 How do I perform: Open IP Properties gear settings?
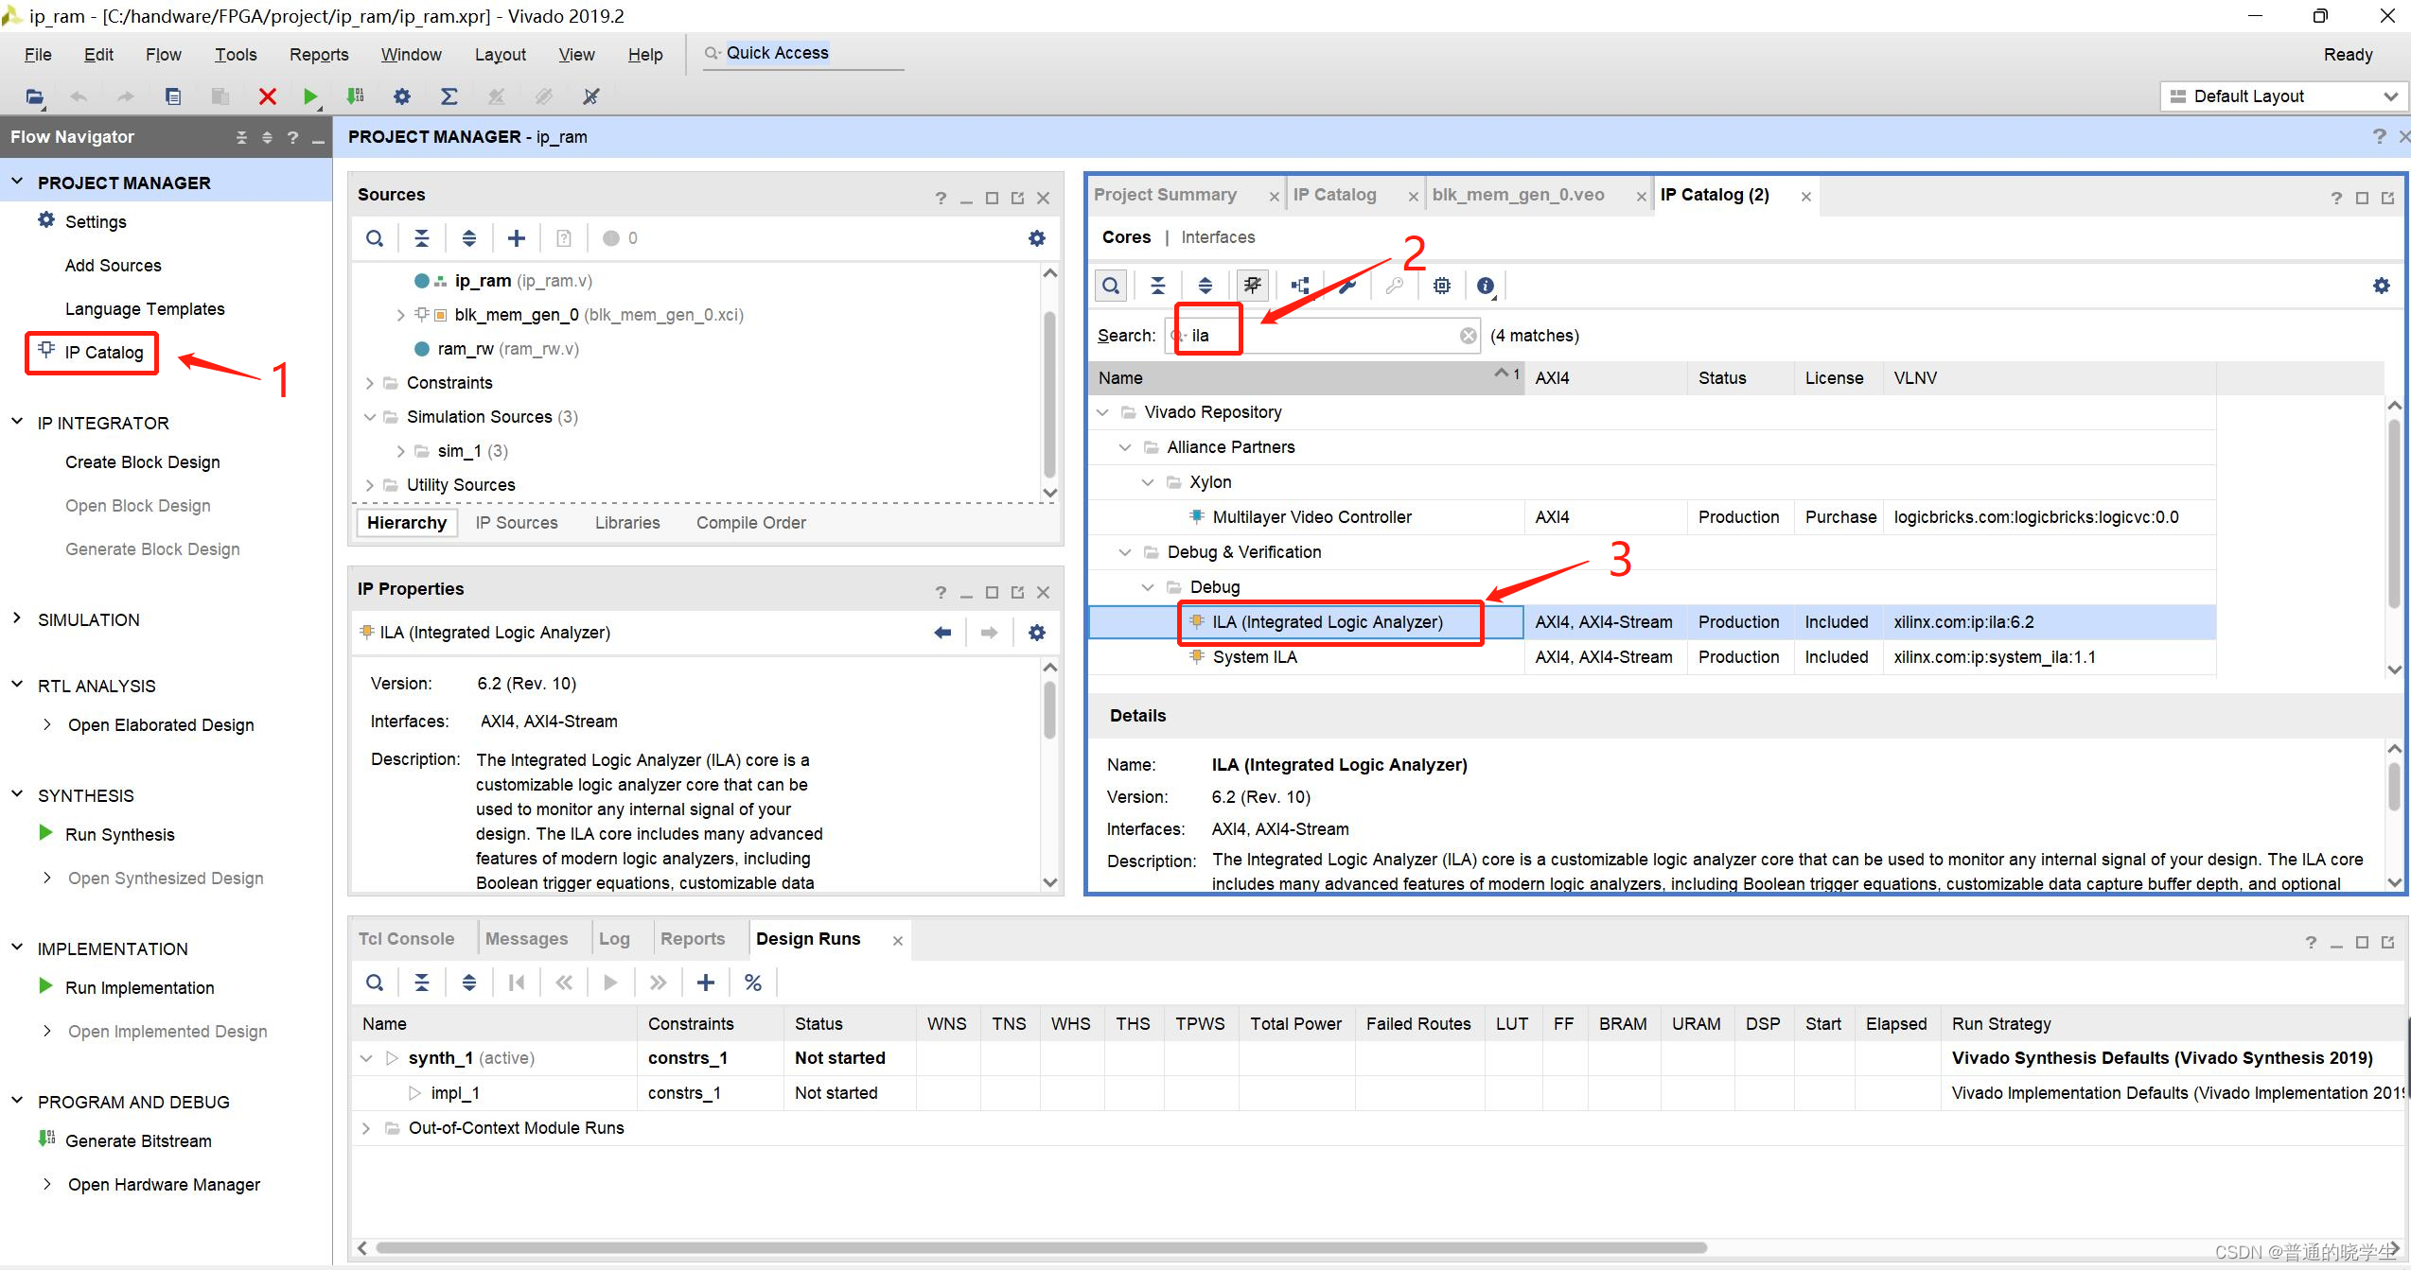(x=1037, y=633)
